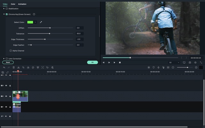Uncheck Chroma Key (Green Screen) checkbox

click(7, 14)
